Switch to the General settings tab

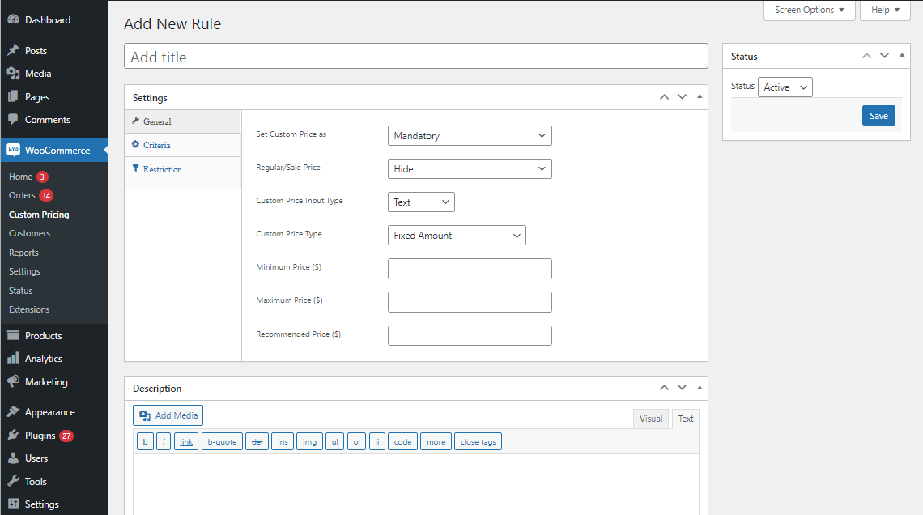coord(182,121)
